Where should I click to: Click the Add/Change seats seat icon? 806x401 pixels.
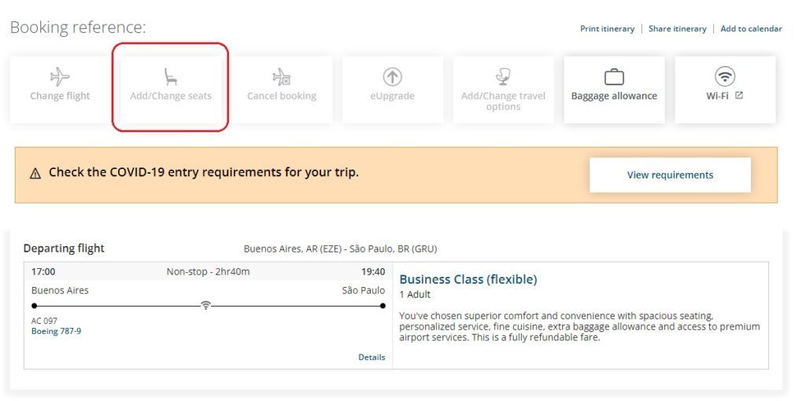tap(171, 77)
